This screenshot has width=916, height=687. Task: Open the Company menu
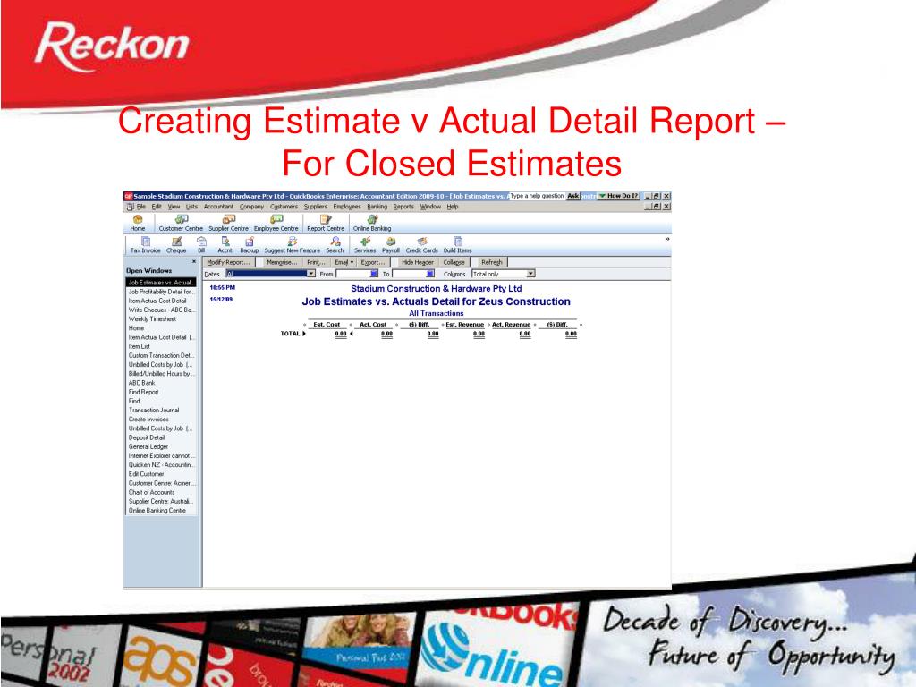point(251,207)
